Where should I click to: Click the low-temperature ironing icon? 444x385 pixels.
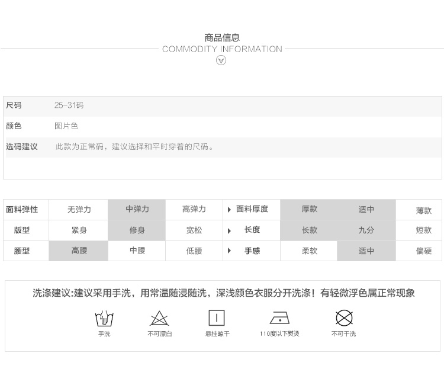point(279,318)
